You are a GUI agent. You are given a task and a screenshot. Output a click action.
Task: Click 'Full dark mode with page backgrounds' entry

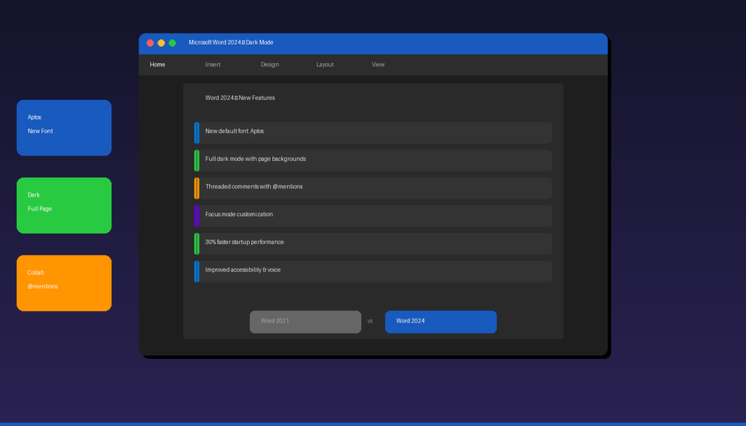[x=373, y=160]
